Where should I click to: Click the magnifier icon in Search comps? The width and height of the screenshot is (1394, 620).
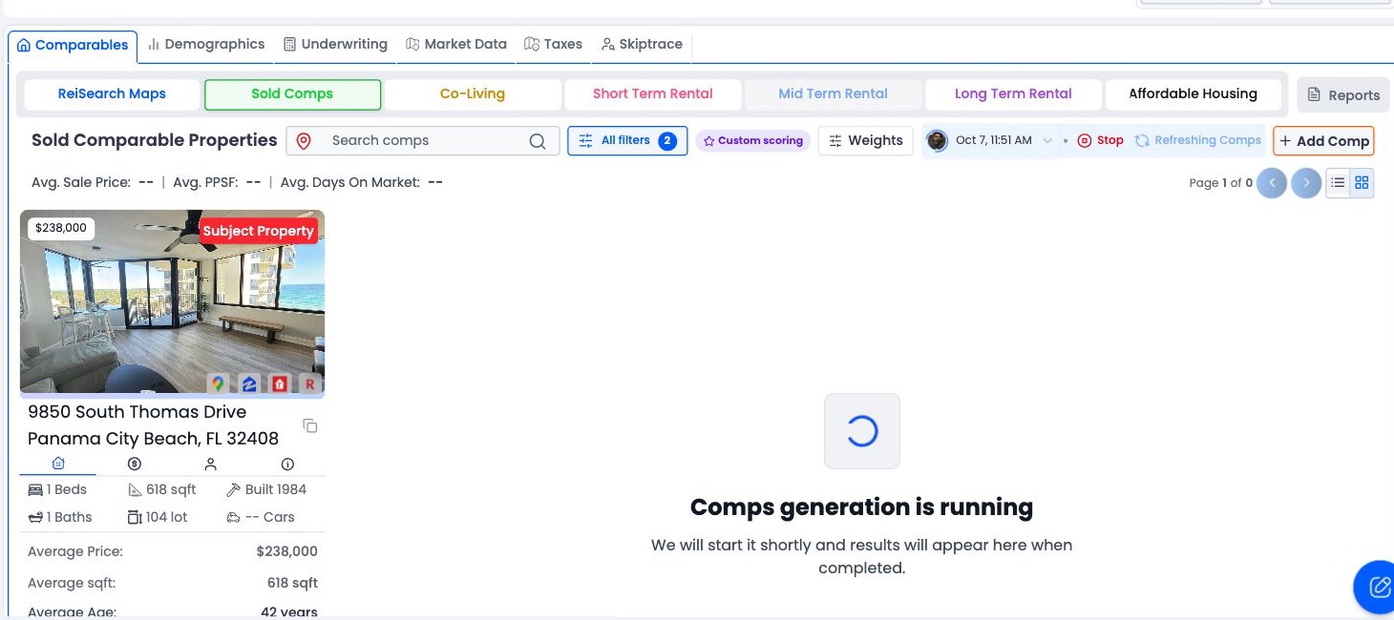[538, 141]
